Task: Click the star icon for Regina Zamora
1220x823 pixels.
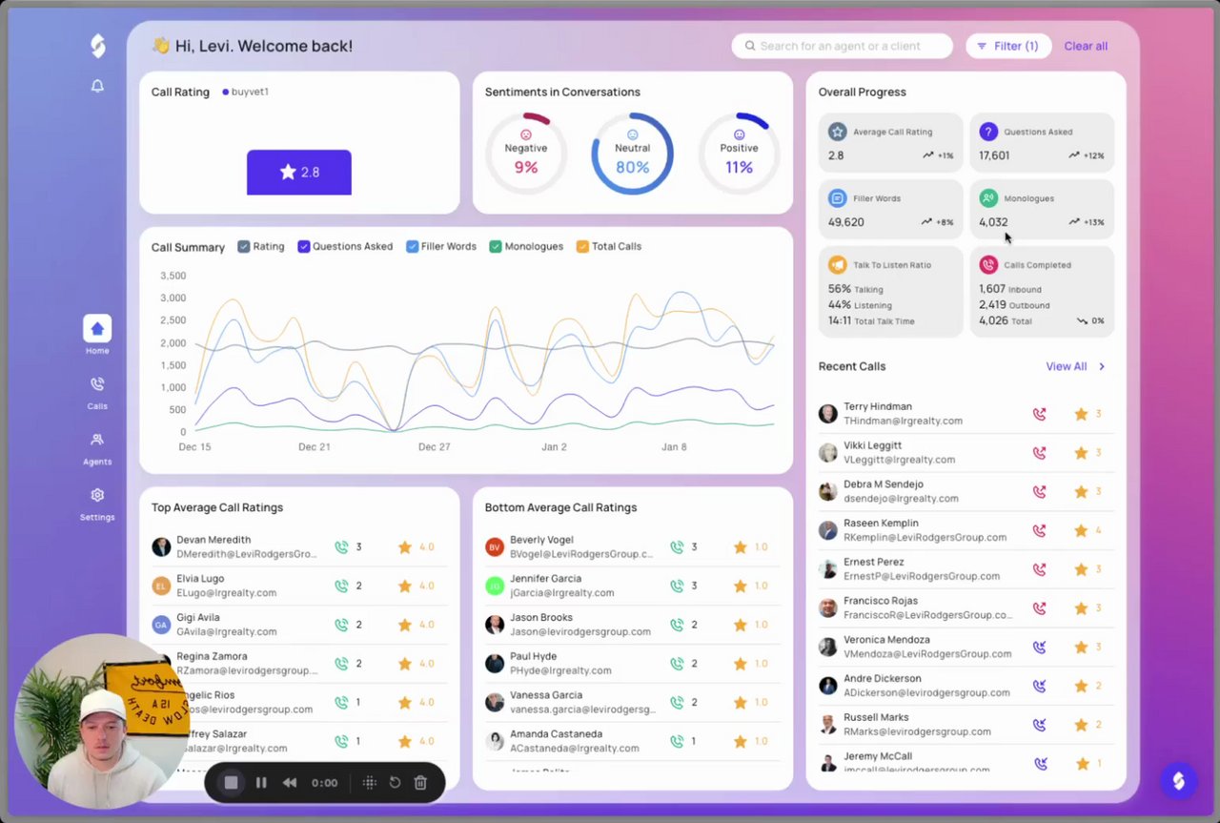Action: point(404,664)
